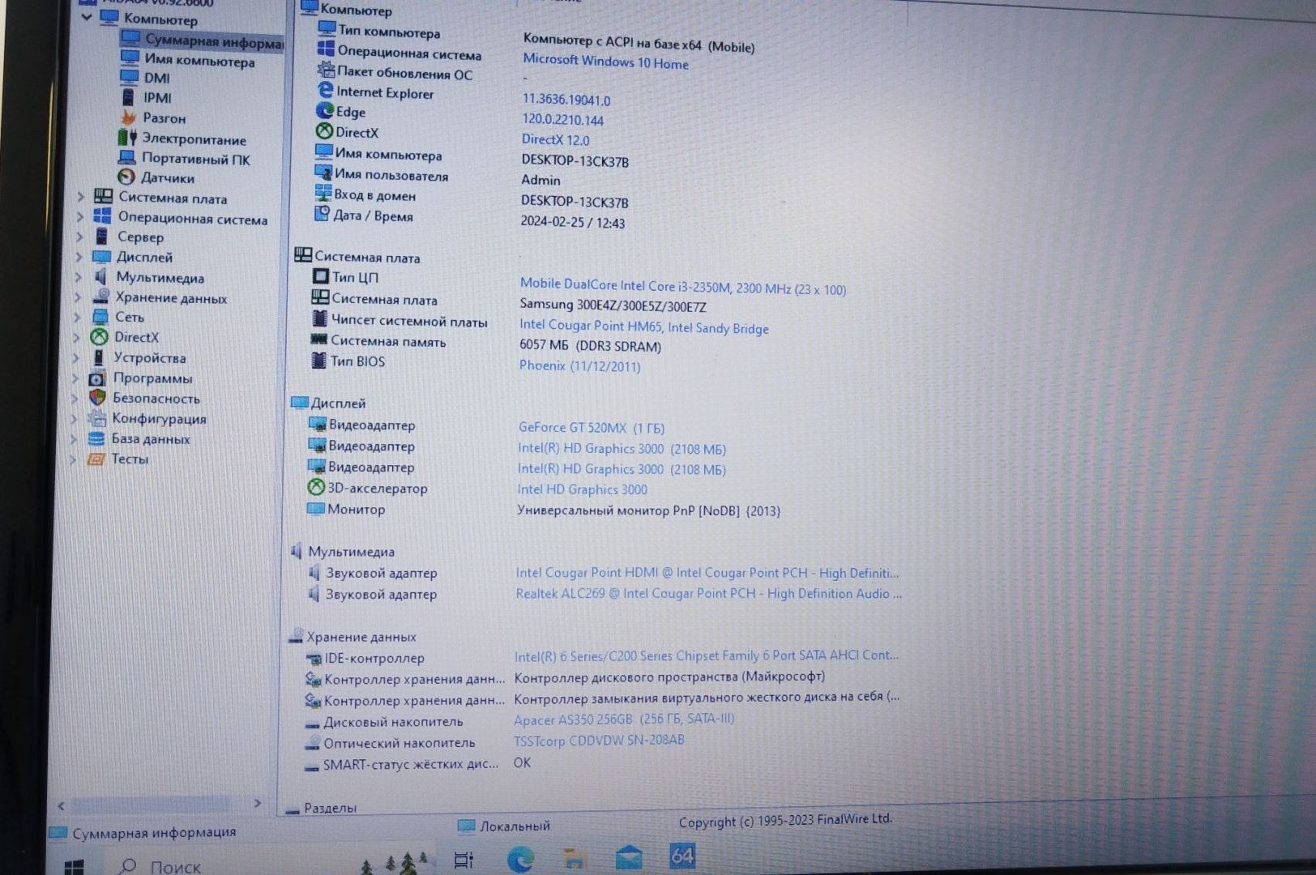This screenshot has height=875, width=1316.
Task: Click the Разгон flame icon
Action: (x=128, y=117)
